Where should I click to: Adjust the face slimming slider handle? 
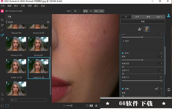123,67
